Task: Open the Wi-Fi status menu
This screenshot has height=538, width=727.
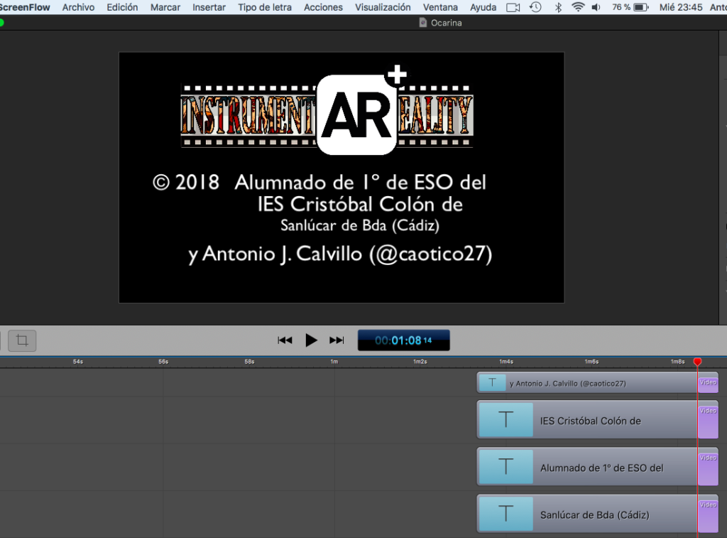Action: (x=578, y=7)
